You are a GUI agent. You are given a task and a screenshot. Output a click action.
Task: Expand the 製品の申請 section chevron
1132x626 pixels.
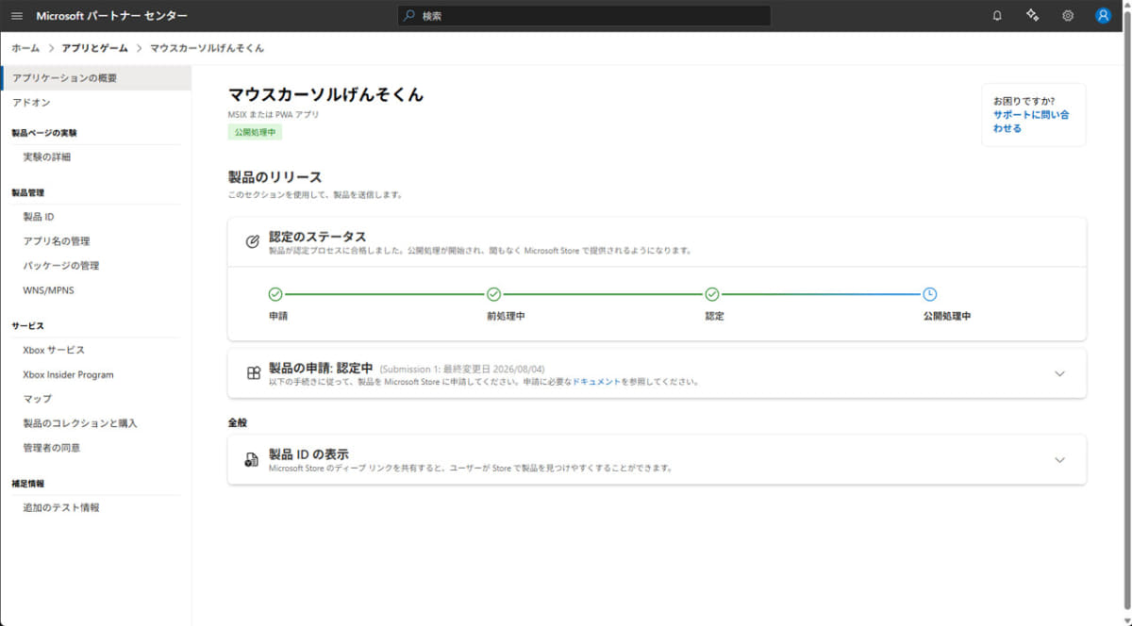tap(1059, 373)
